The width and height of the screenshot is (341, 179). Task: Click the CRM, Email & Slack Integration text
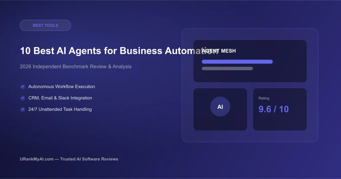pyautogui.click(x=60, y=98)
